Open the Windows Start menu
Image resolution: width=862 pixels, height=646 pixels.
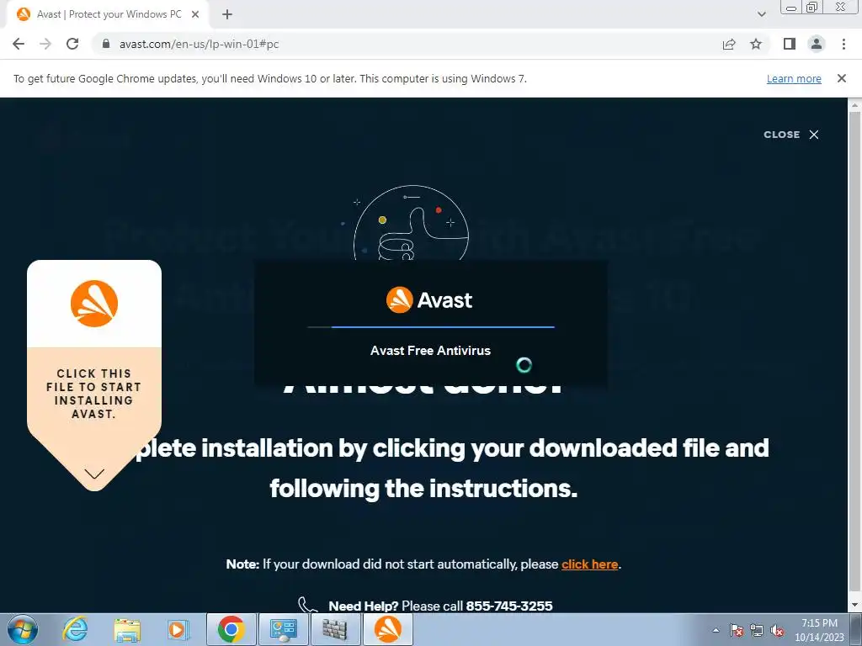pyautogui.click(x=23, y=629)
